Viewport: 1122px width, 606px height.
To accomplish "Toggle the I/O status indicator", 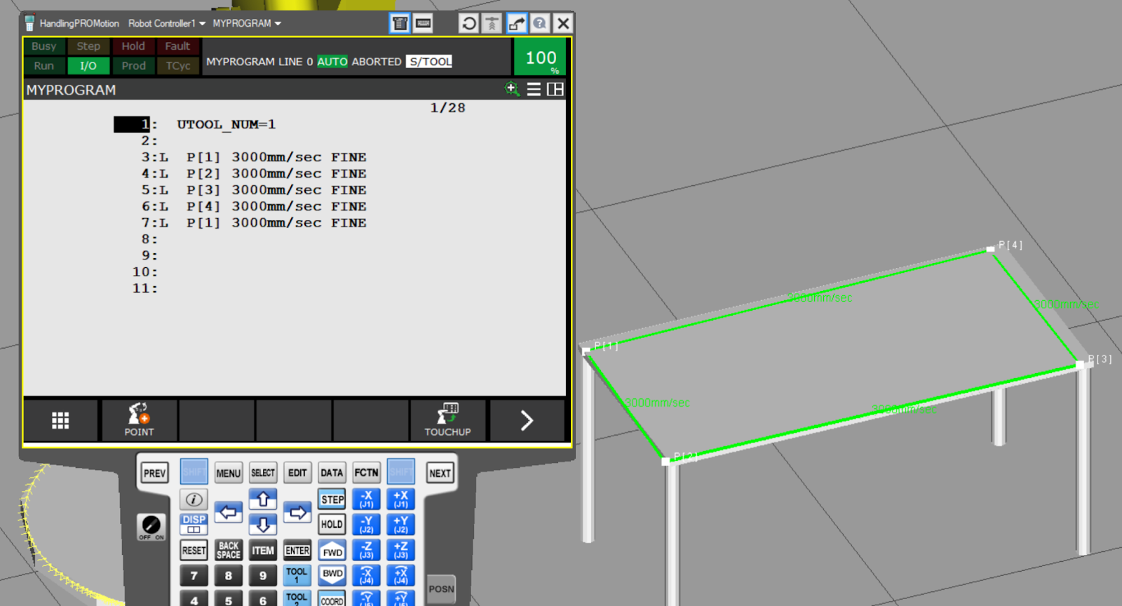I will click(x=88, y=66).
